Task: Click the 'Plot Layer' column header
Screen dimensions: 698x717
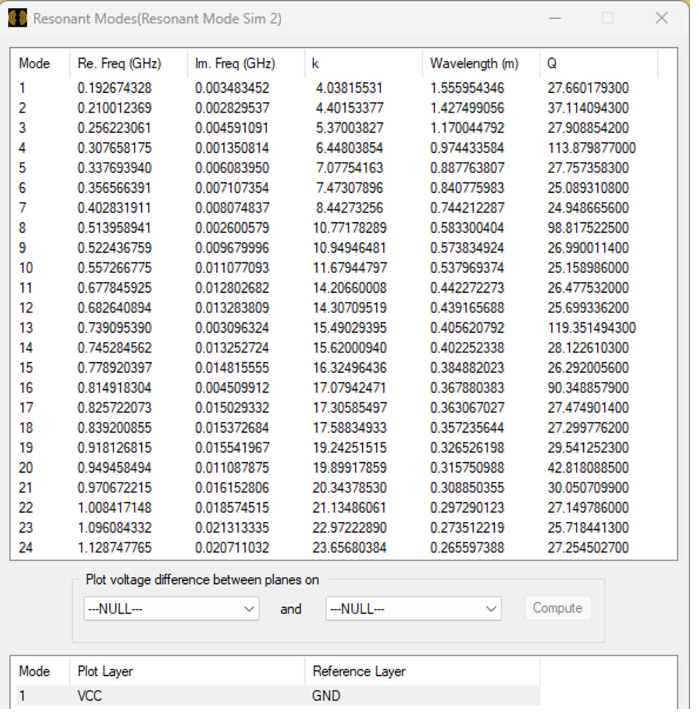Action: [187, 671]
